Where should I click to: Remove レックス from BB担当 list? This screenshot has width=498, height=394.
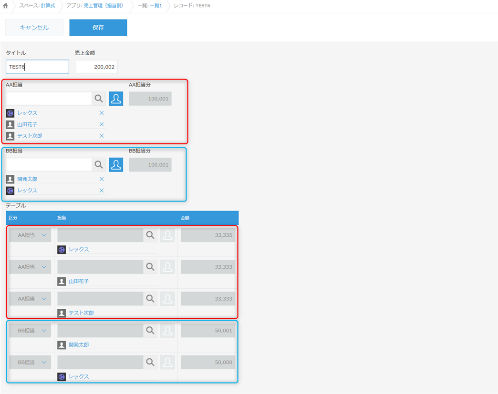(102, 191)
